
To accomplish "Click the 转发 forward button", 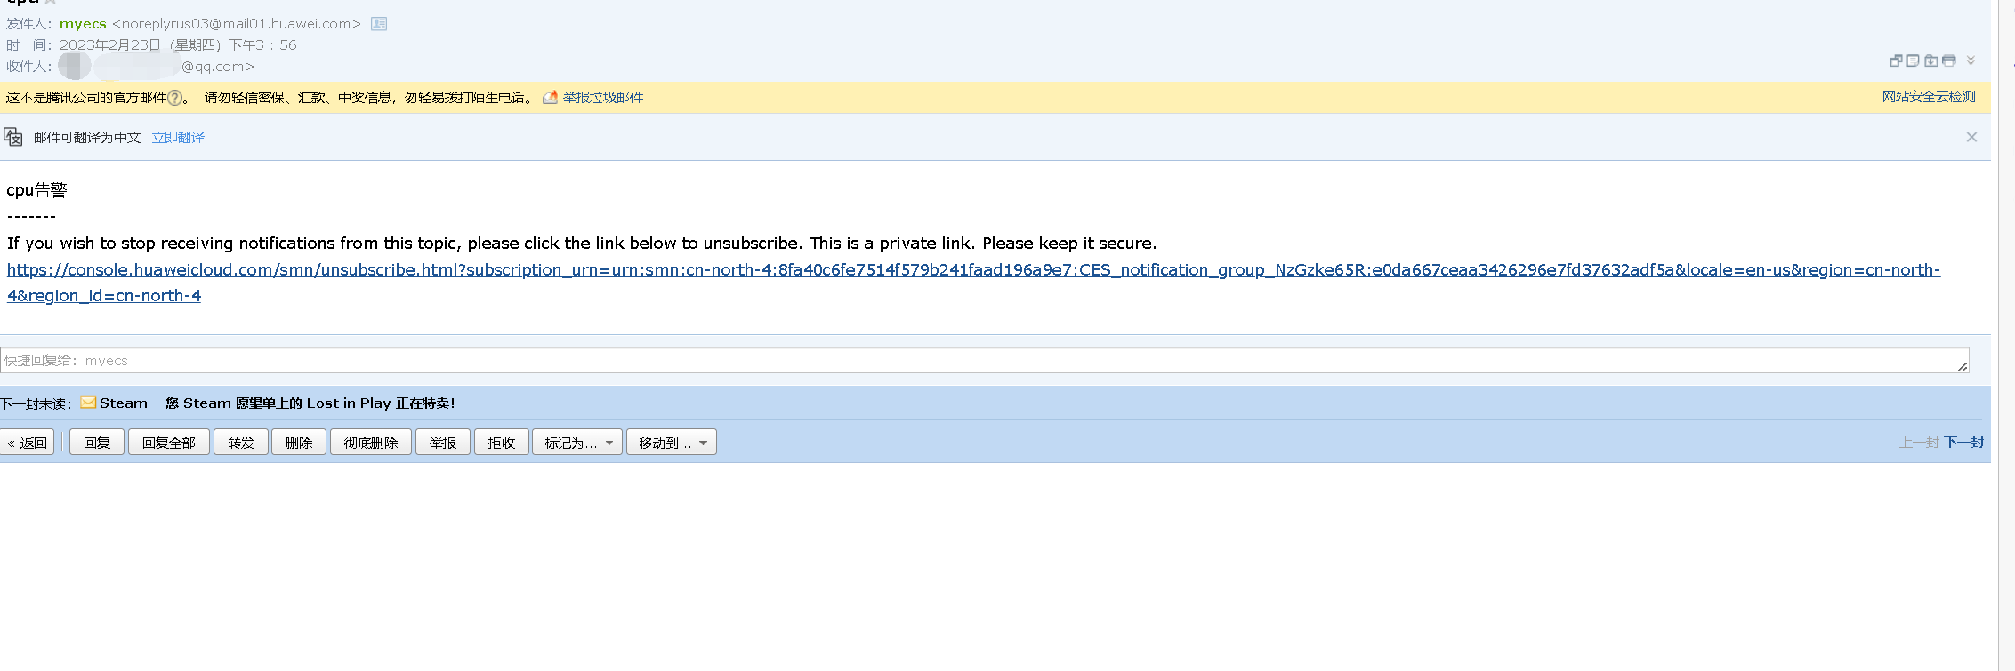I will pyautogui.click(x=241, y=443).
